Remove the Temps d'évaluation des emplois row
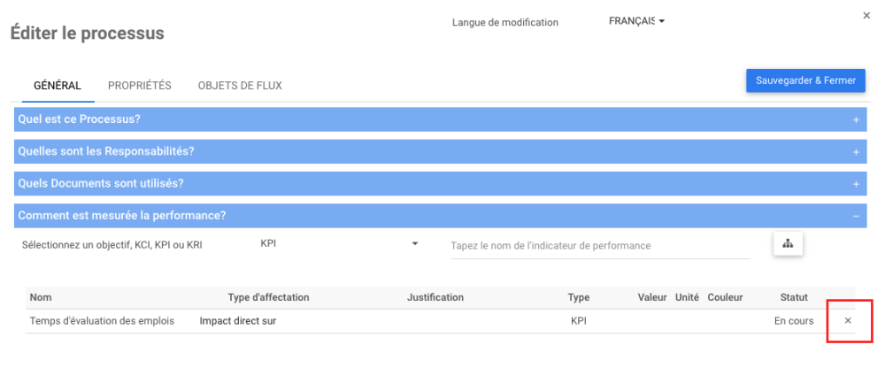 click(848, 320)
